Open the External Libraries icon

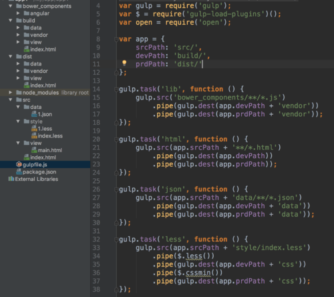[x=11, y=179]
